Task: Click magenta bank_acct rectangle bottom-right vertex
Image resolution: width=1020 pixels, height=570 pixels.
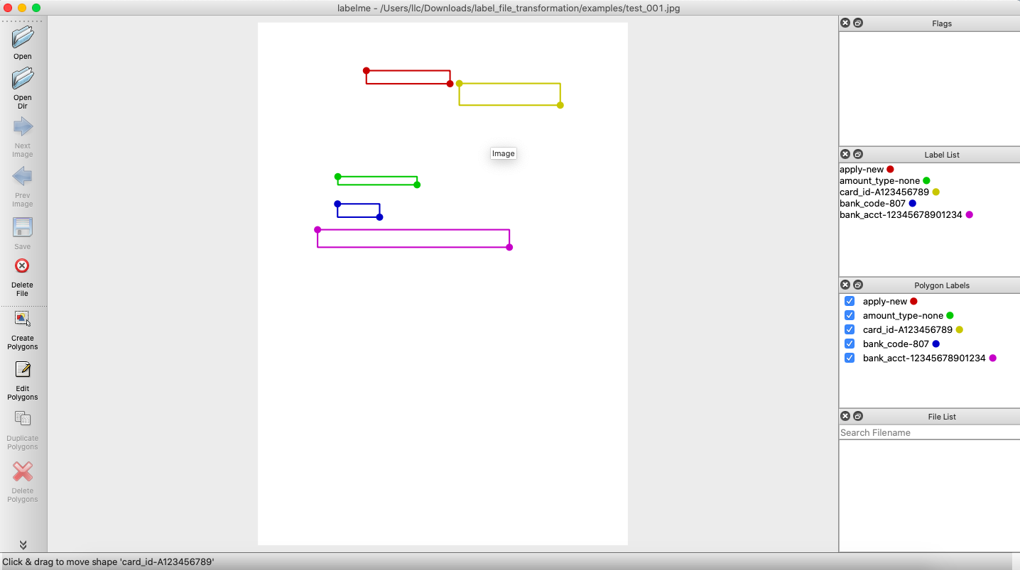Action: [x=509, y=247]
